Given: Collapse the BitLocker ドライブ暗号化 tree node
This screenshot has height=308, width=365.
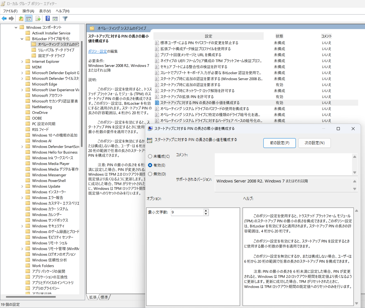Looking at the screenshot, I should [x=22, y=39].
